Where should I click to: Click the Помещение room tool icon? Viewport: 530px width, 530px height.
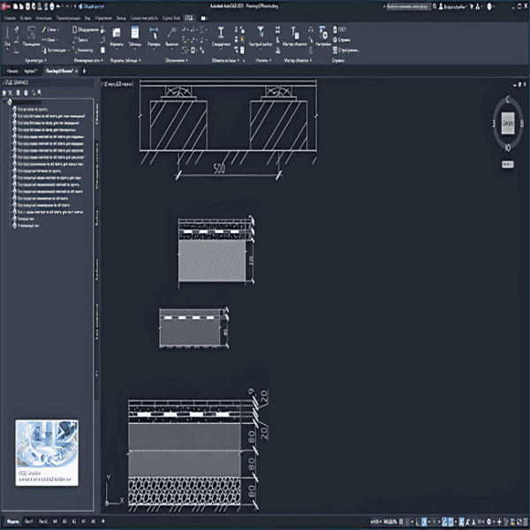click(31, 36)
